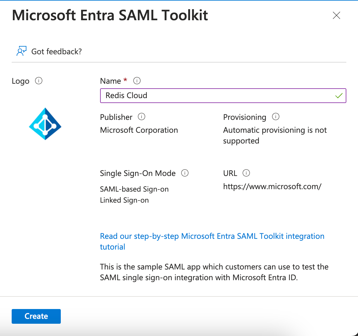
Task: Close the Microsoft Entra SAML Toolkit panel
Action: (x=337, y=15)
